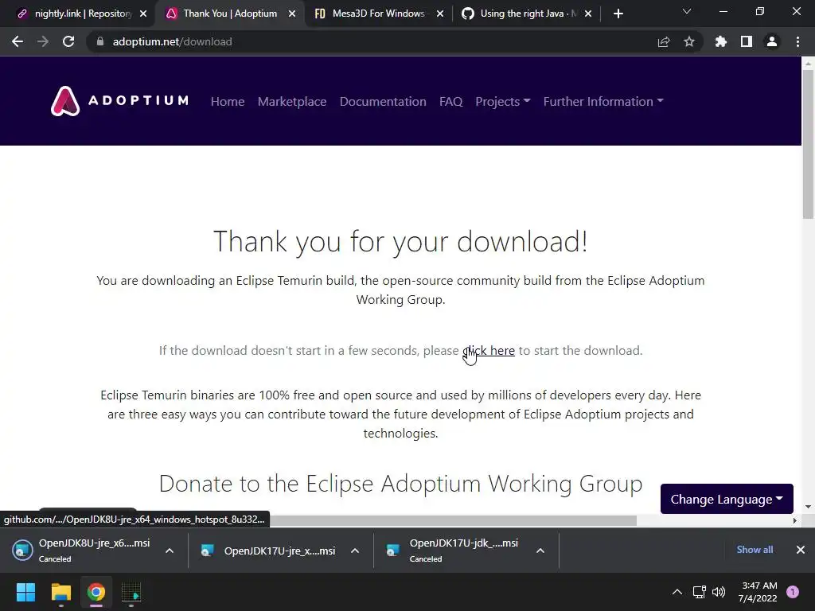This screenshot has height=611, width=815.
Task: Click 'Donate to the Eclipse Adoptium Working Group' heading
Action: click(401, 484)
